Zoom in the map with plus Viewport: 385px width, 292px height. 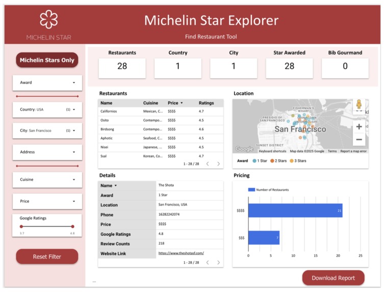click(x=359, y=126)
